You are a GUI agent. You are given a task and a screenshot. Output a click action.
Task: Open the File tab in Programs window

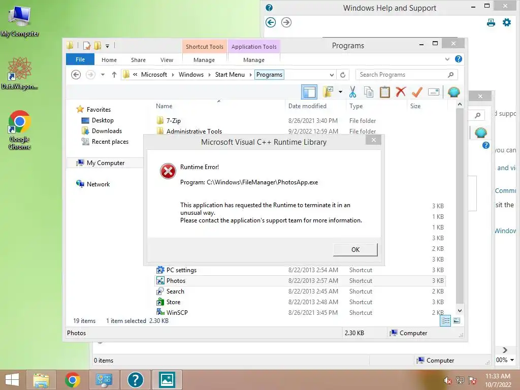click(80, 59)
